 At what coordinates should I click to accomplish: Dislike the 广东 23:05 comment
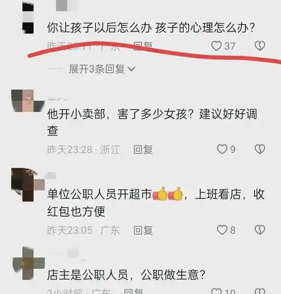(260, 230)
